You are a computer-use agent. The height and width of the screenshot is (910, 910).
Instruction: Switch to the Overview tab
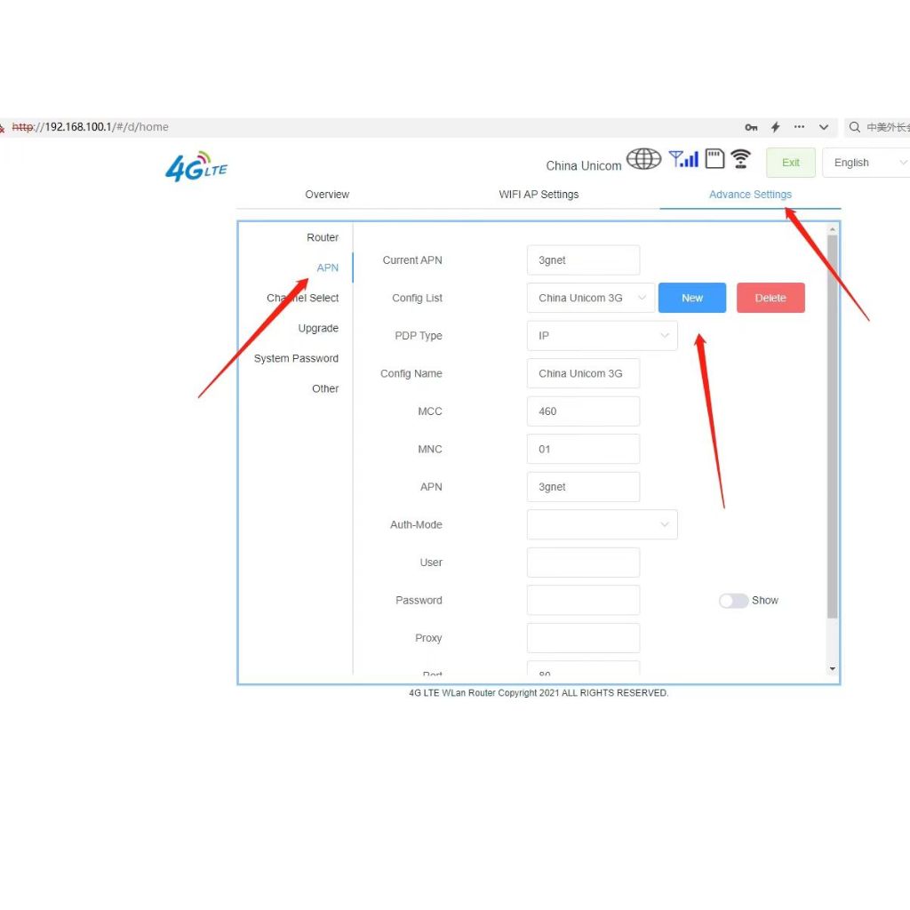click(x=327, y=195)
